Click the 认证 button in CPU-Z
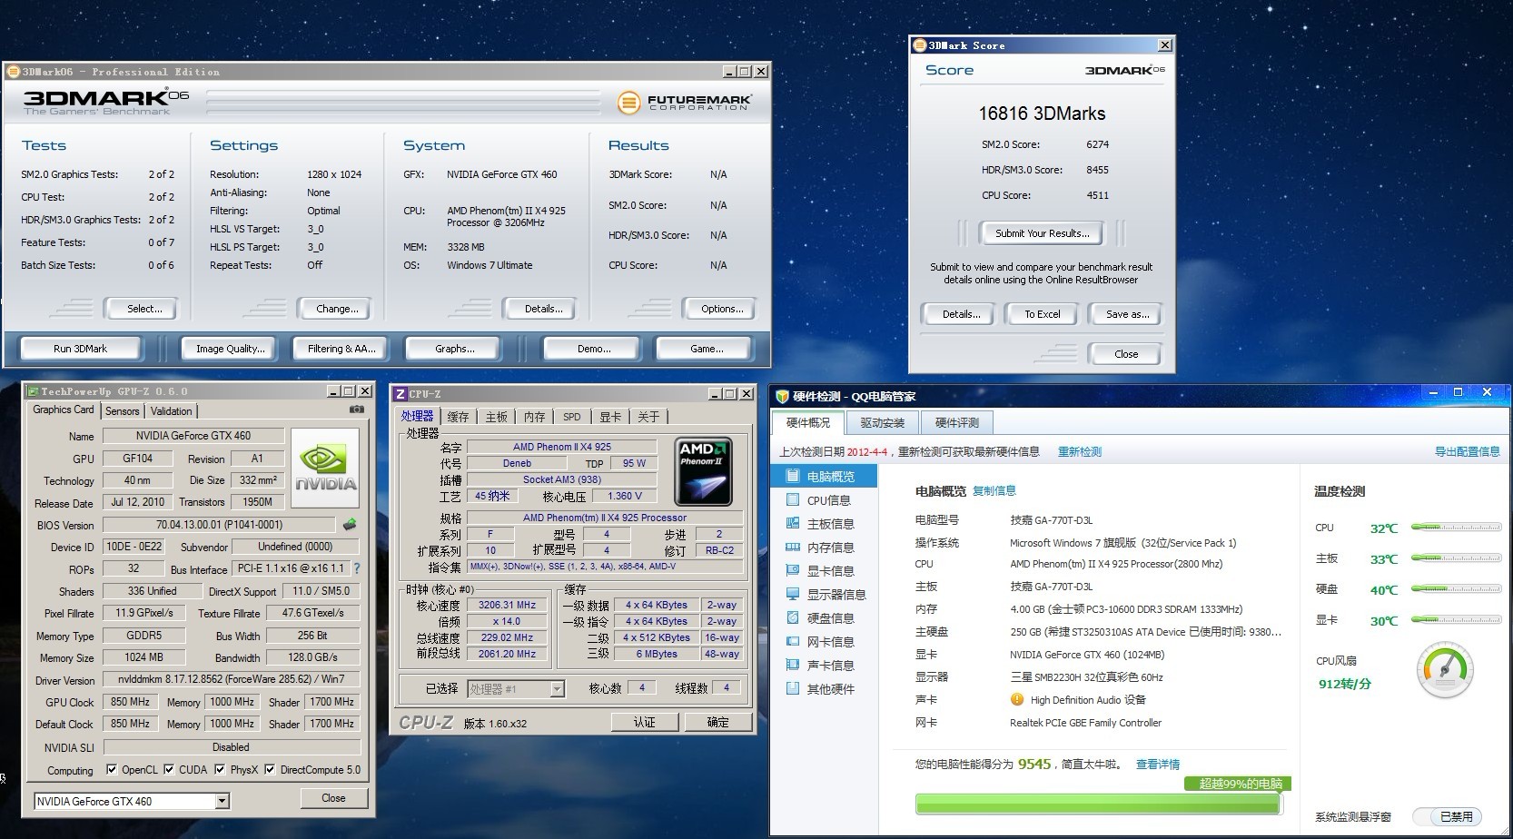The height and width of the screenshot is (839, 1513). point(645,722)
